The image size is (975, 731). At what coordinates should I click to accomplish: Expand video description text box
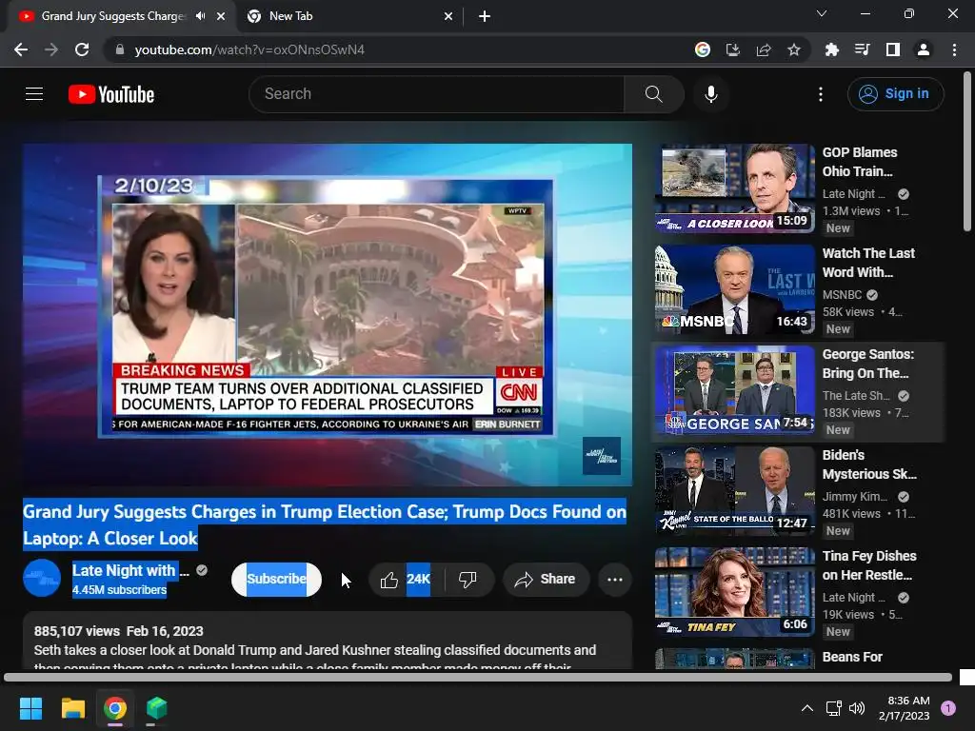tap(328, 641)
